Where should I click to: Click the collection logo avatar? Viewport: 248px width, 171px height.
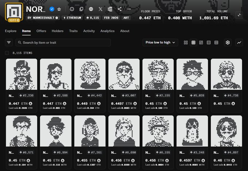pyautogui.click(x=14, y=11)
